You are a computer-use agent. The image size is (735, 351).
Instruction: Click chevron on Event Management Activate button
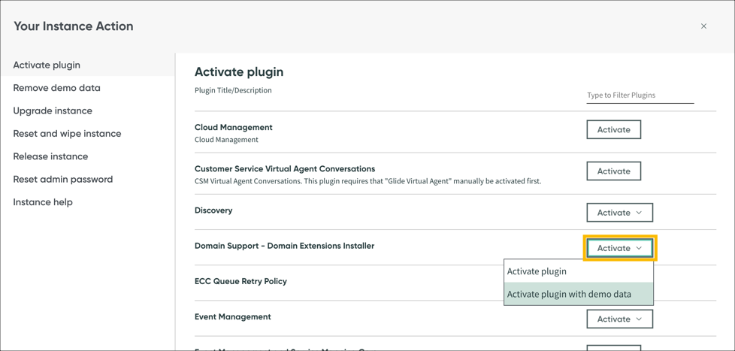pos(639,319)
